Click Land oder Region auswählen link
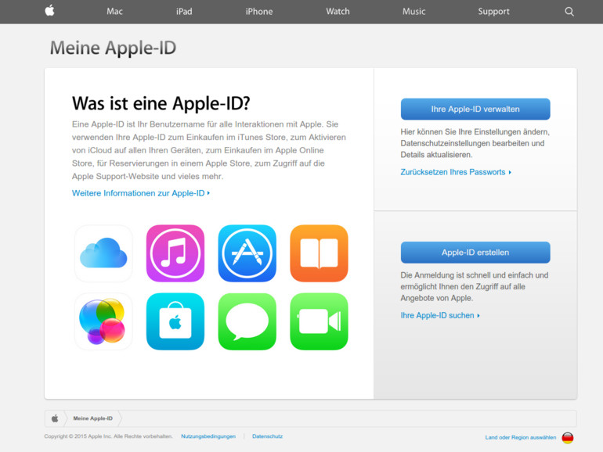The height and width of the screenshot is (452, 603). (520, 437)
